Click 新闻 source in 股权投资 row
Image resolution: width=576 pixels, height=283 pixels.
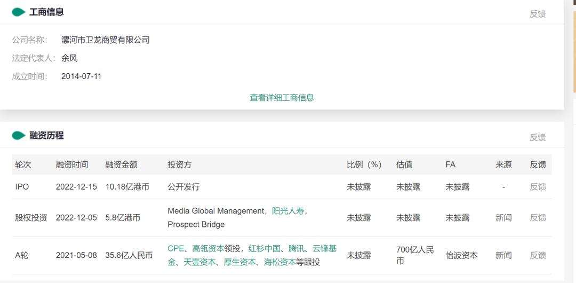[503, 218]
